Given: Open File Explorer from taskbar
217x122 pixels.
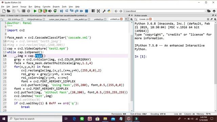Looking at the screenshot, I should coord(105,119).
